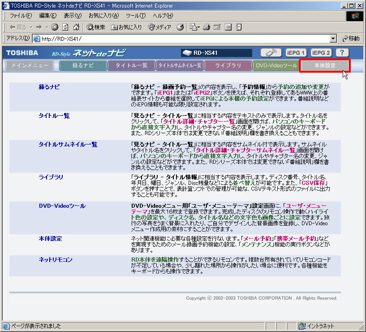The height and width of the screenshot is (332, 366).
Task: Follow the ネットリモコン link in the list
Action: tap(55, 260)
